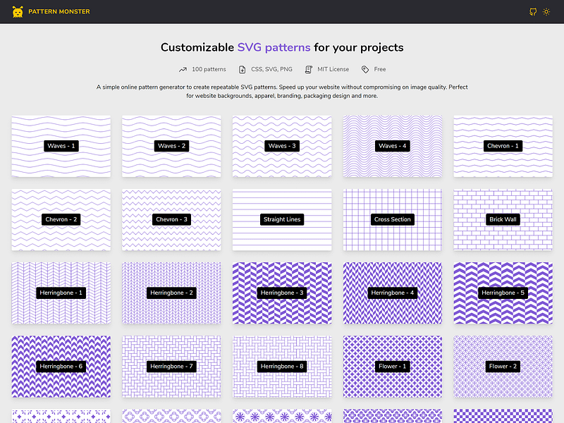
Task: Click the file download icon beside CSS, SVG, PNG
Action: (243, 69)
